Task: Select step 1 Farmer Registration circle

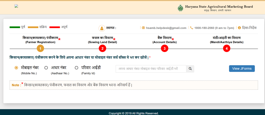Action: tap(40, 49)
